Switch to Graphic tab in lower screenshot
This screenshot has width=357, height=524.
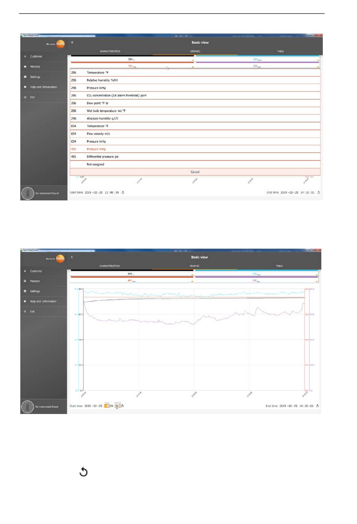194,266
